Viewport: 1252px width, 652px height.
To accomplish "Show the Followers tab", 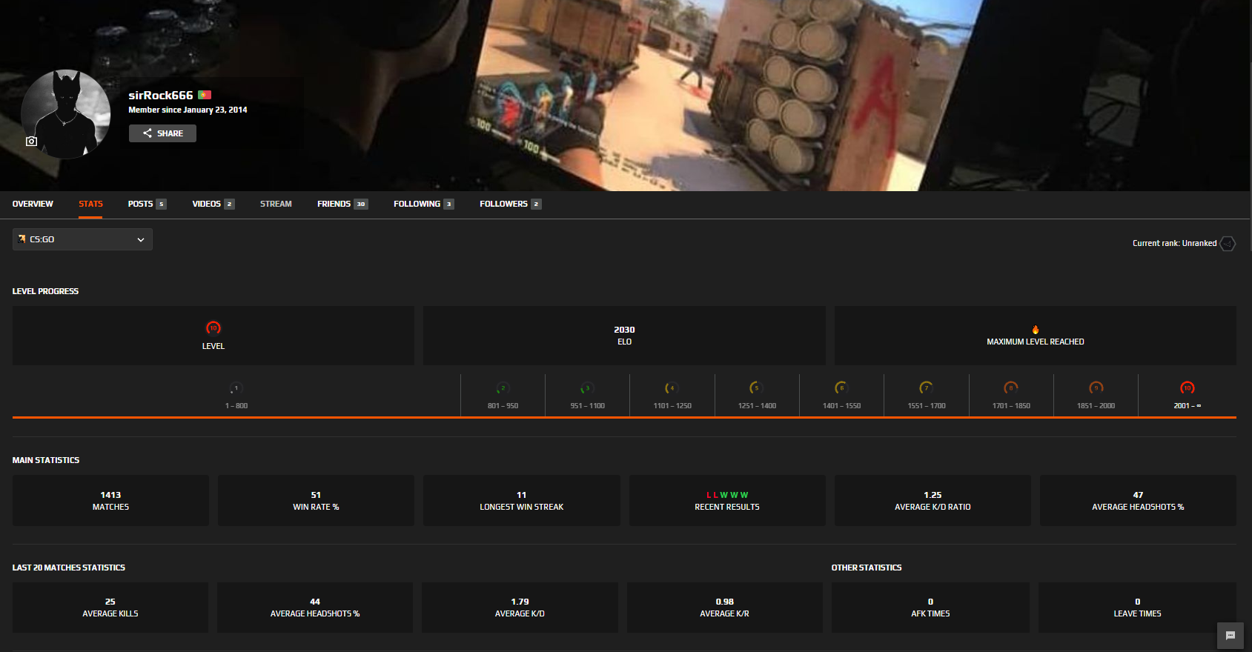I will click(511, 204).
